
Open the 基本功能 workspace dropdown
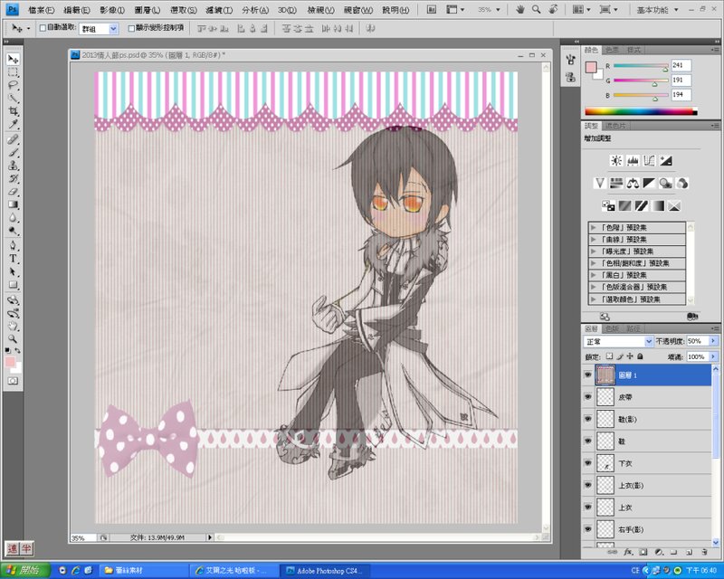[x=658, y=10]
